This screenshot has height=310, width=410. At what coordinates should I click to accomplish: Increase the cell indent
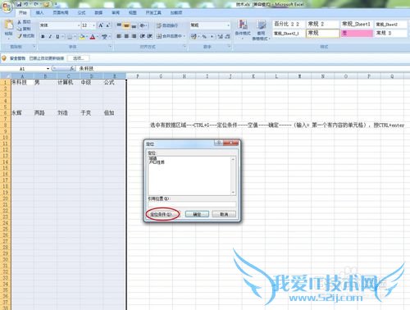click(150, 36)
